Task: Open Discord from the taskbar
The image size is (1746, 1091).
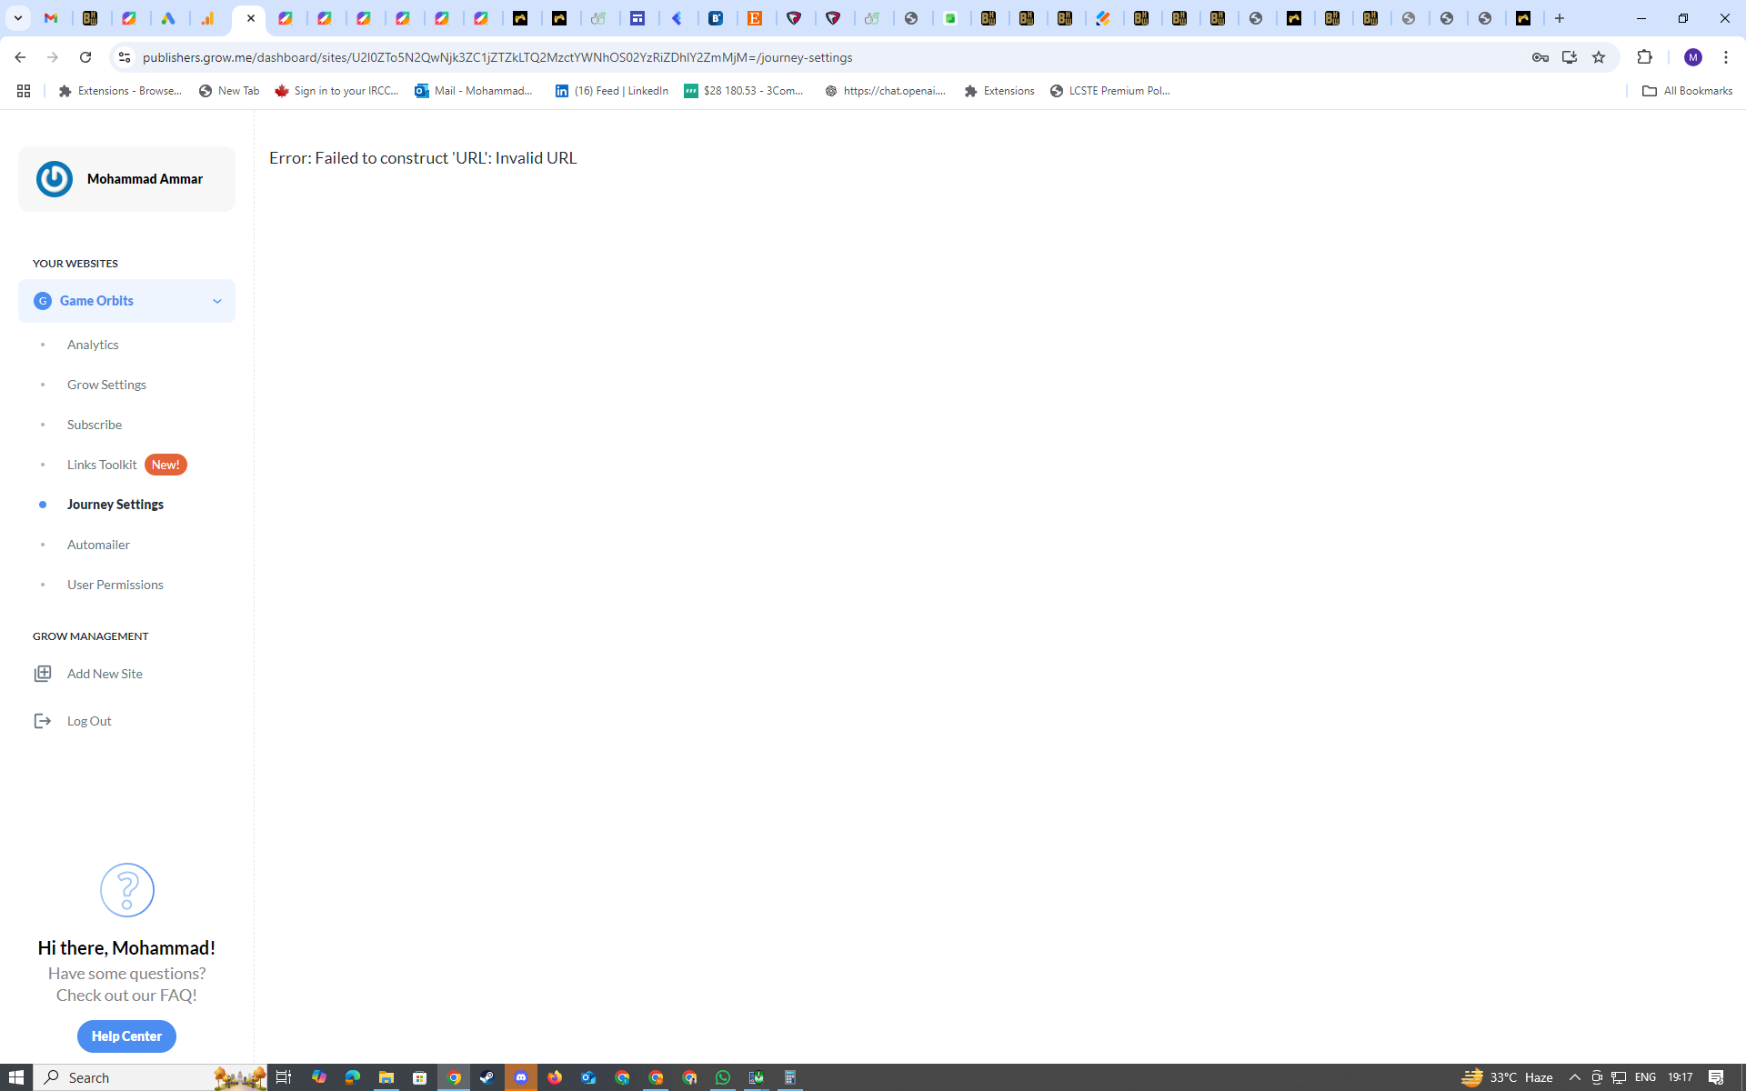Action: (x=521, y=1077)
